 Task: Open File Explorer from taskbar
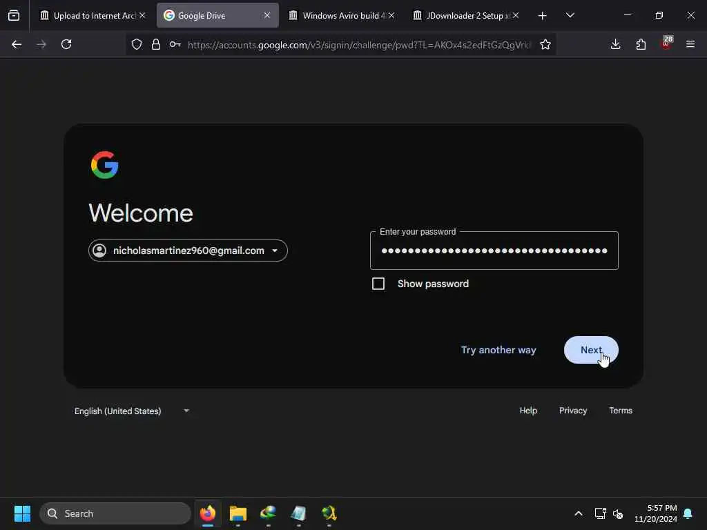coord(238,513)
